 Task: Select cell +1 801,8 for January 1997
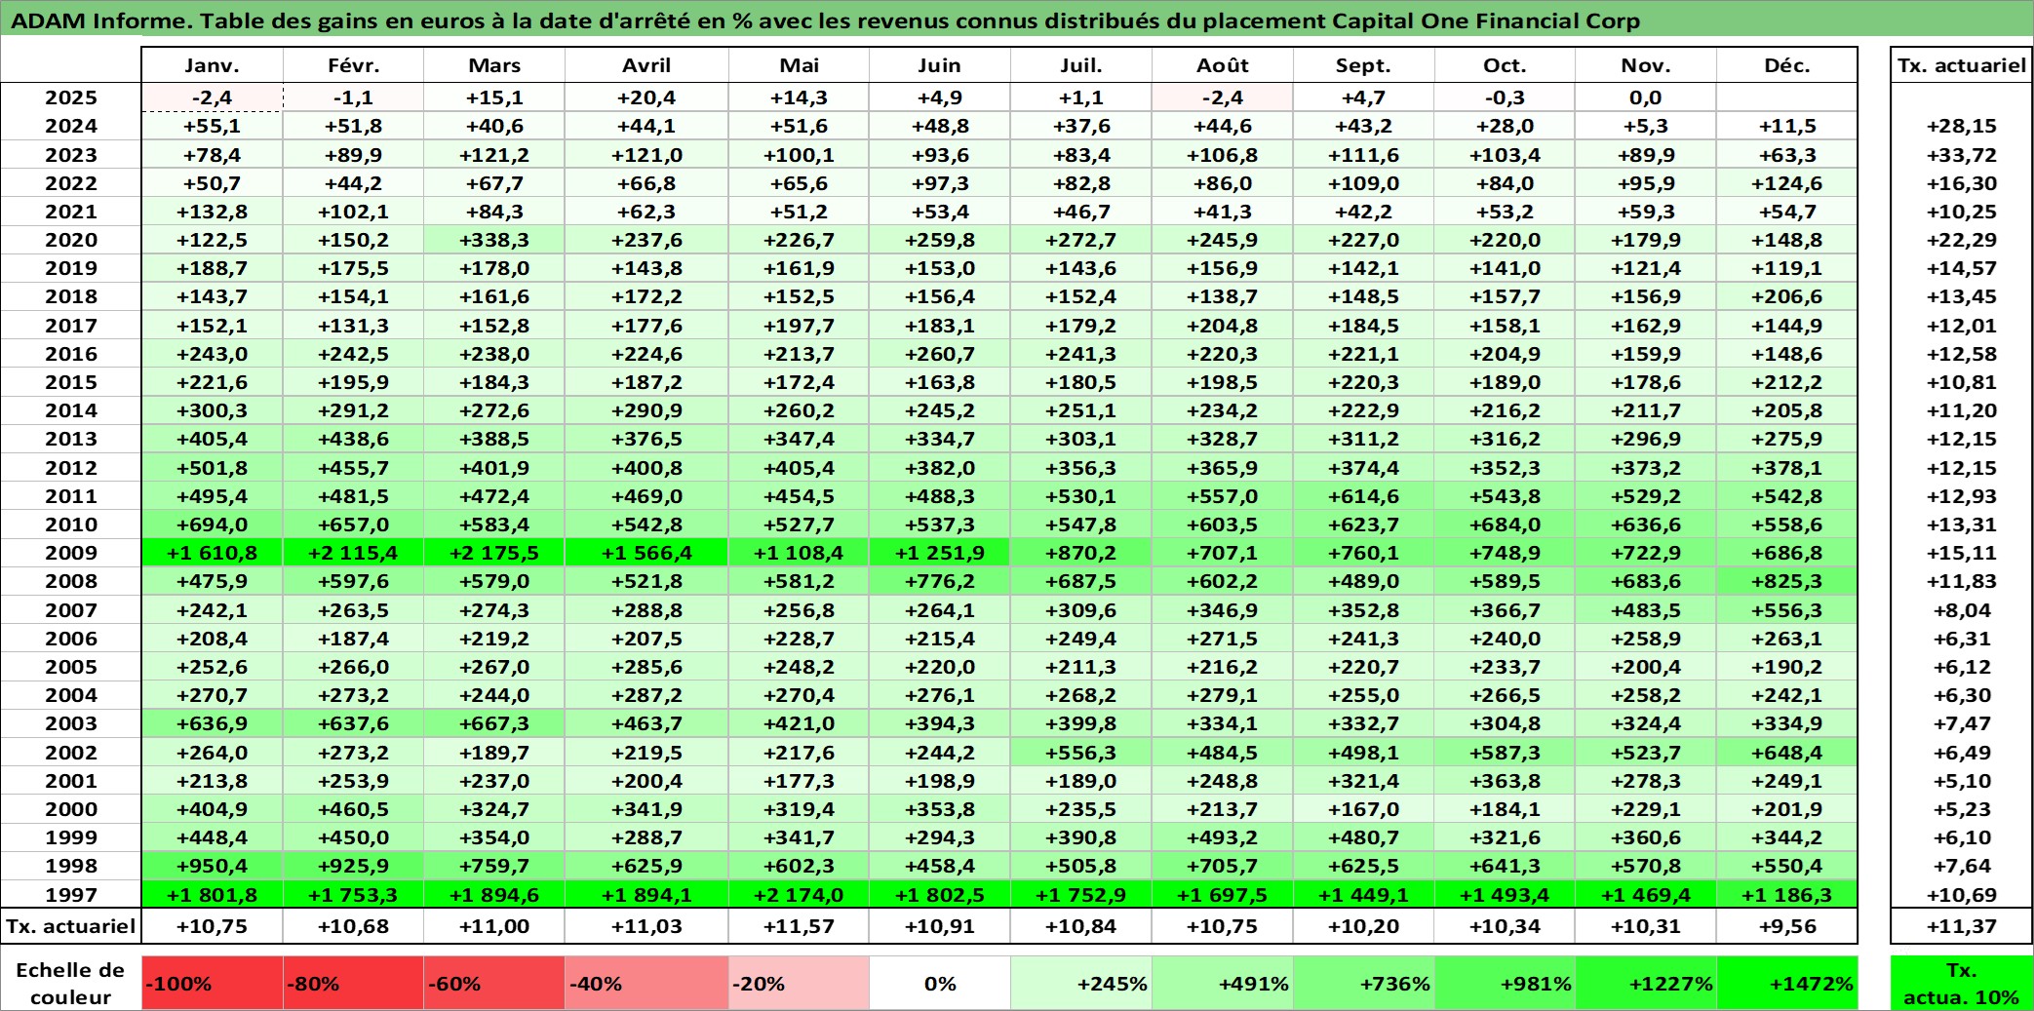[213, 894]
